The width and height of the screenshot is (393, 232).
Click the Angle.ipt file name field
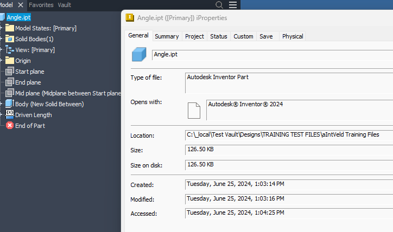point(272,55)
